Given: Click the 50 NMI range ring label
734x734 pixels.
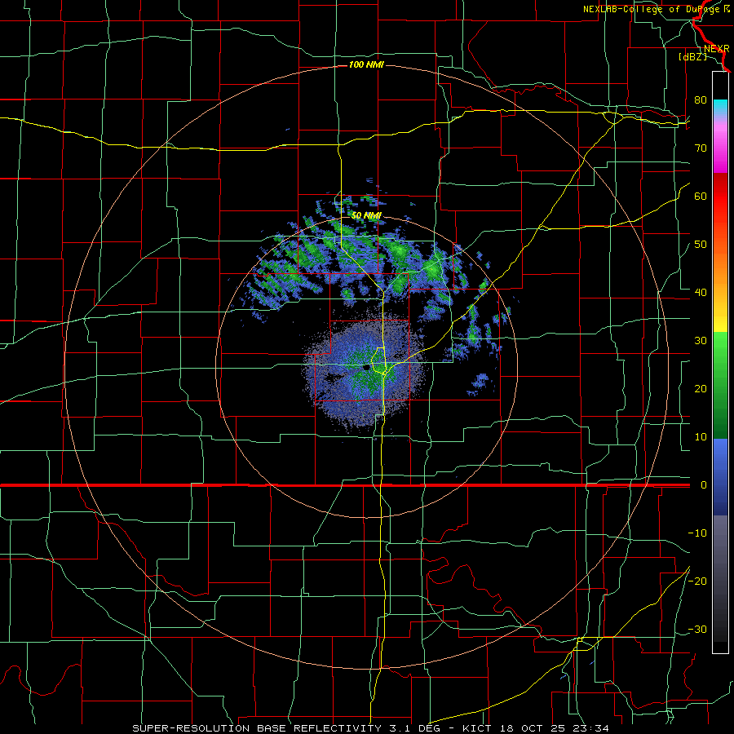Looking at the screenshot, I should (366, 215).
